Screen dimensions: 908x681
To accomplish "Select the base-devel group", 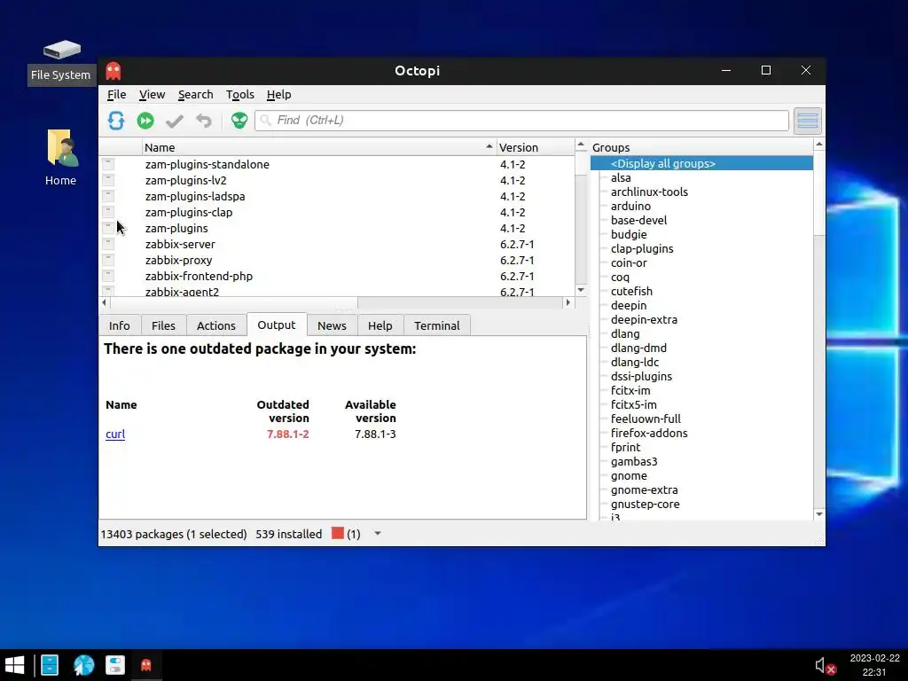I will click(638, 220).
